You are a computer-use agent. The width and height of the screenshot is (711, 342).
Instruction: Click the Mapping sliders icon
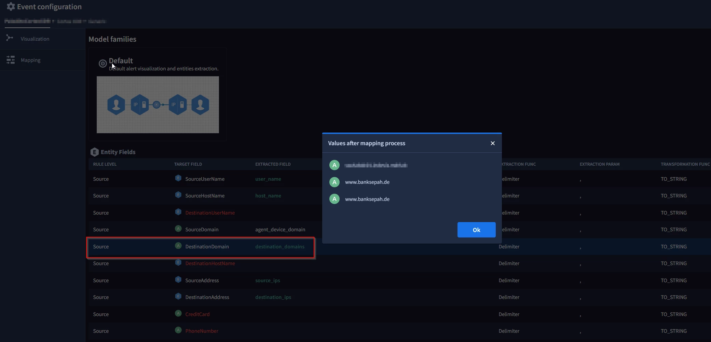tap(11, 60)
